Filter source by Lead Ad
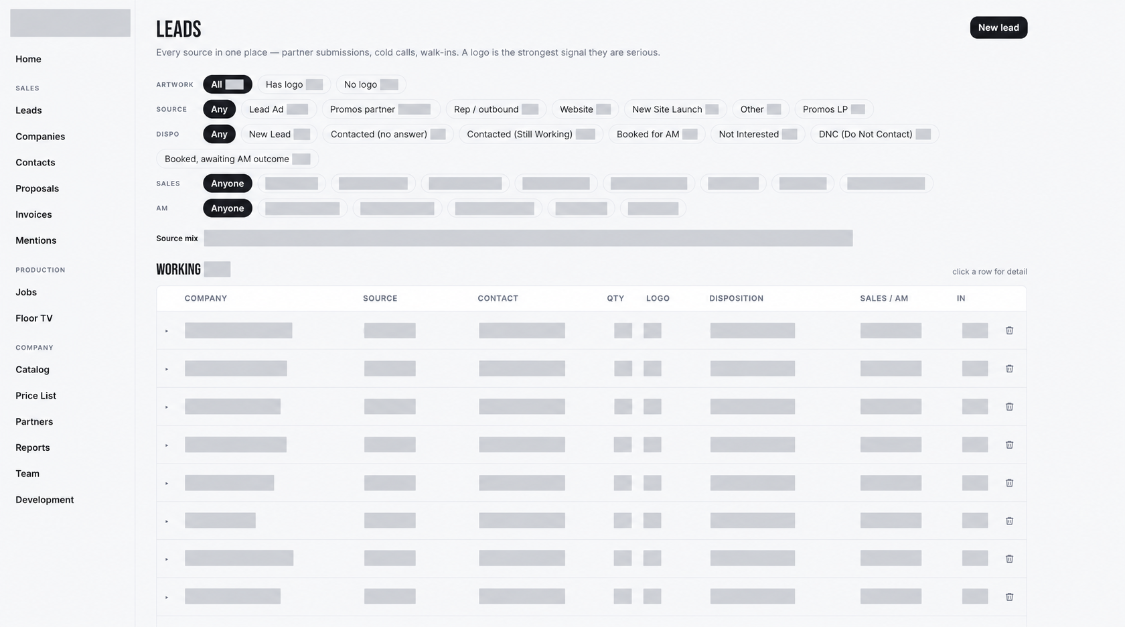 pos(279,109)
